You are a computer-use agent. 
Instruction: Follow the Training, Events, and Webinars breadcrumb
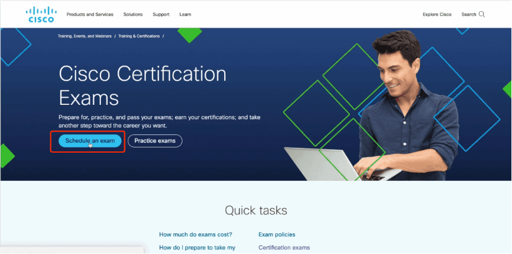coord(85,36)
